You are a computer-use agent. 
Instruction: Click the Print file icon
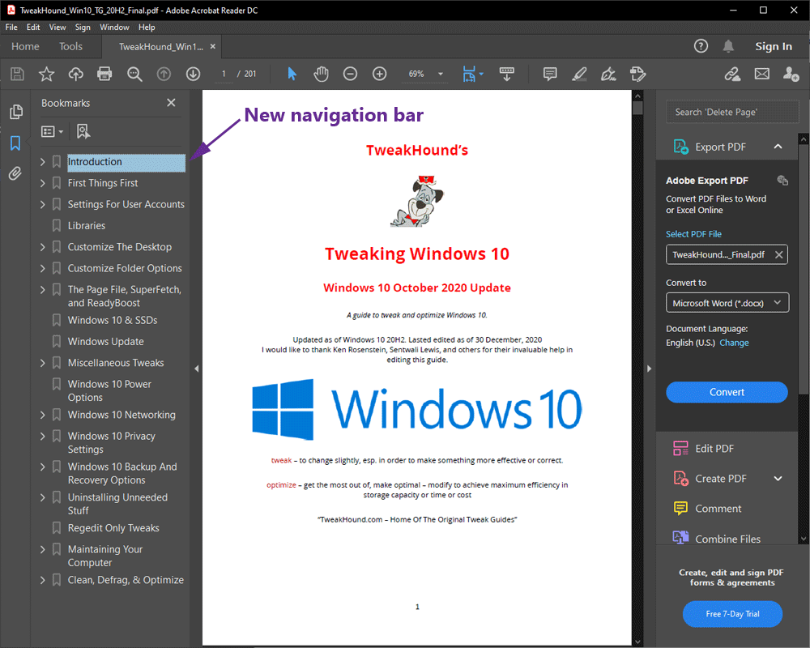[x=104, y=74]
